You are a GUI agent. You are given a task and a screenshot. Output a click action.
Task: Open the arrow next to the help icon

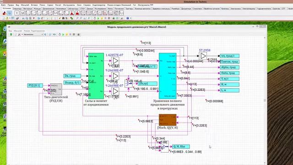[130, 18]
